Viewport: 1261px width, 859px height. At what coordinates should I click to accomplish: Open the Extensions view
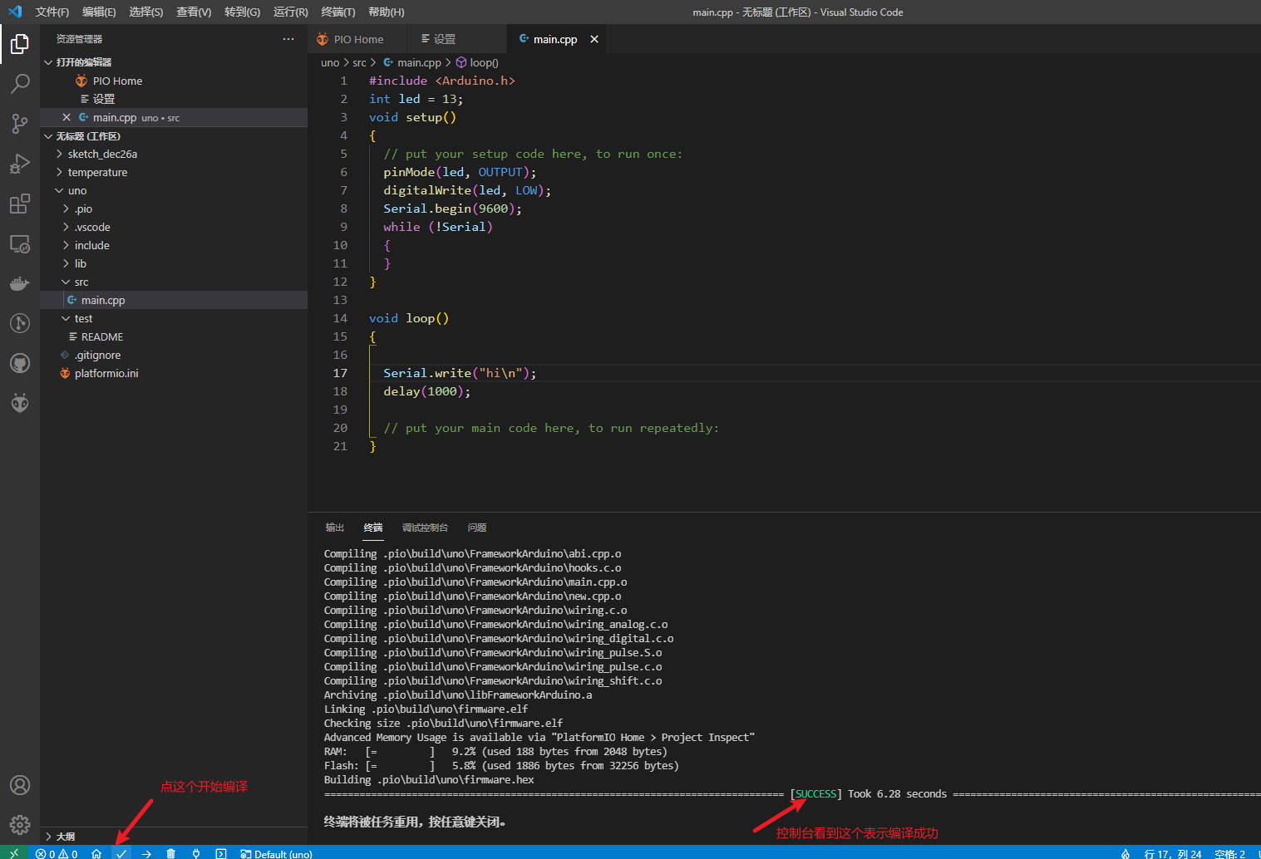click(20, 204)
